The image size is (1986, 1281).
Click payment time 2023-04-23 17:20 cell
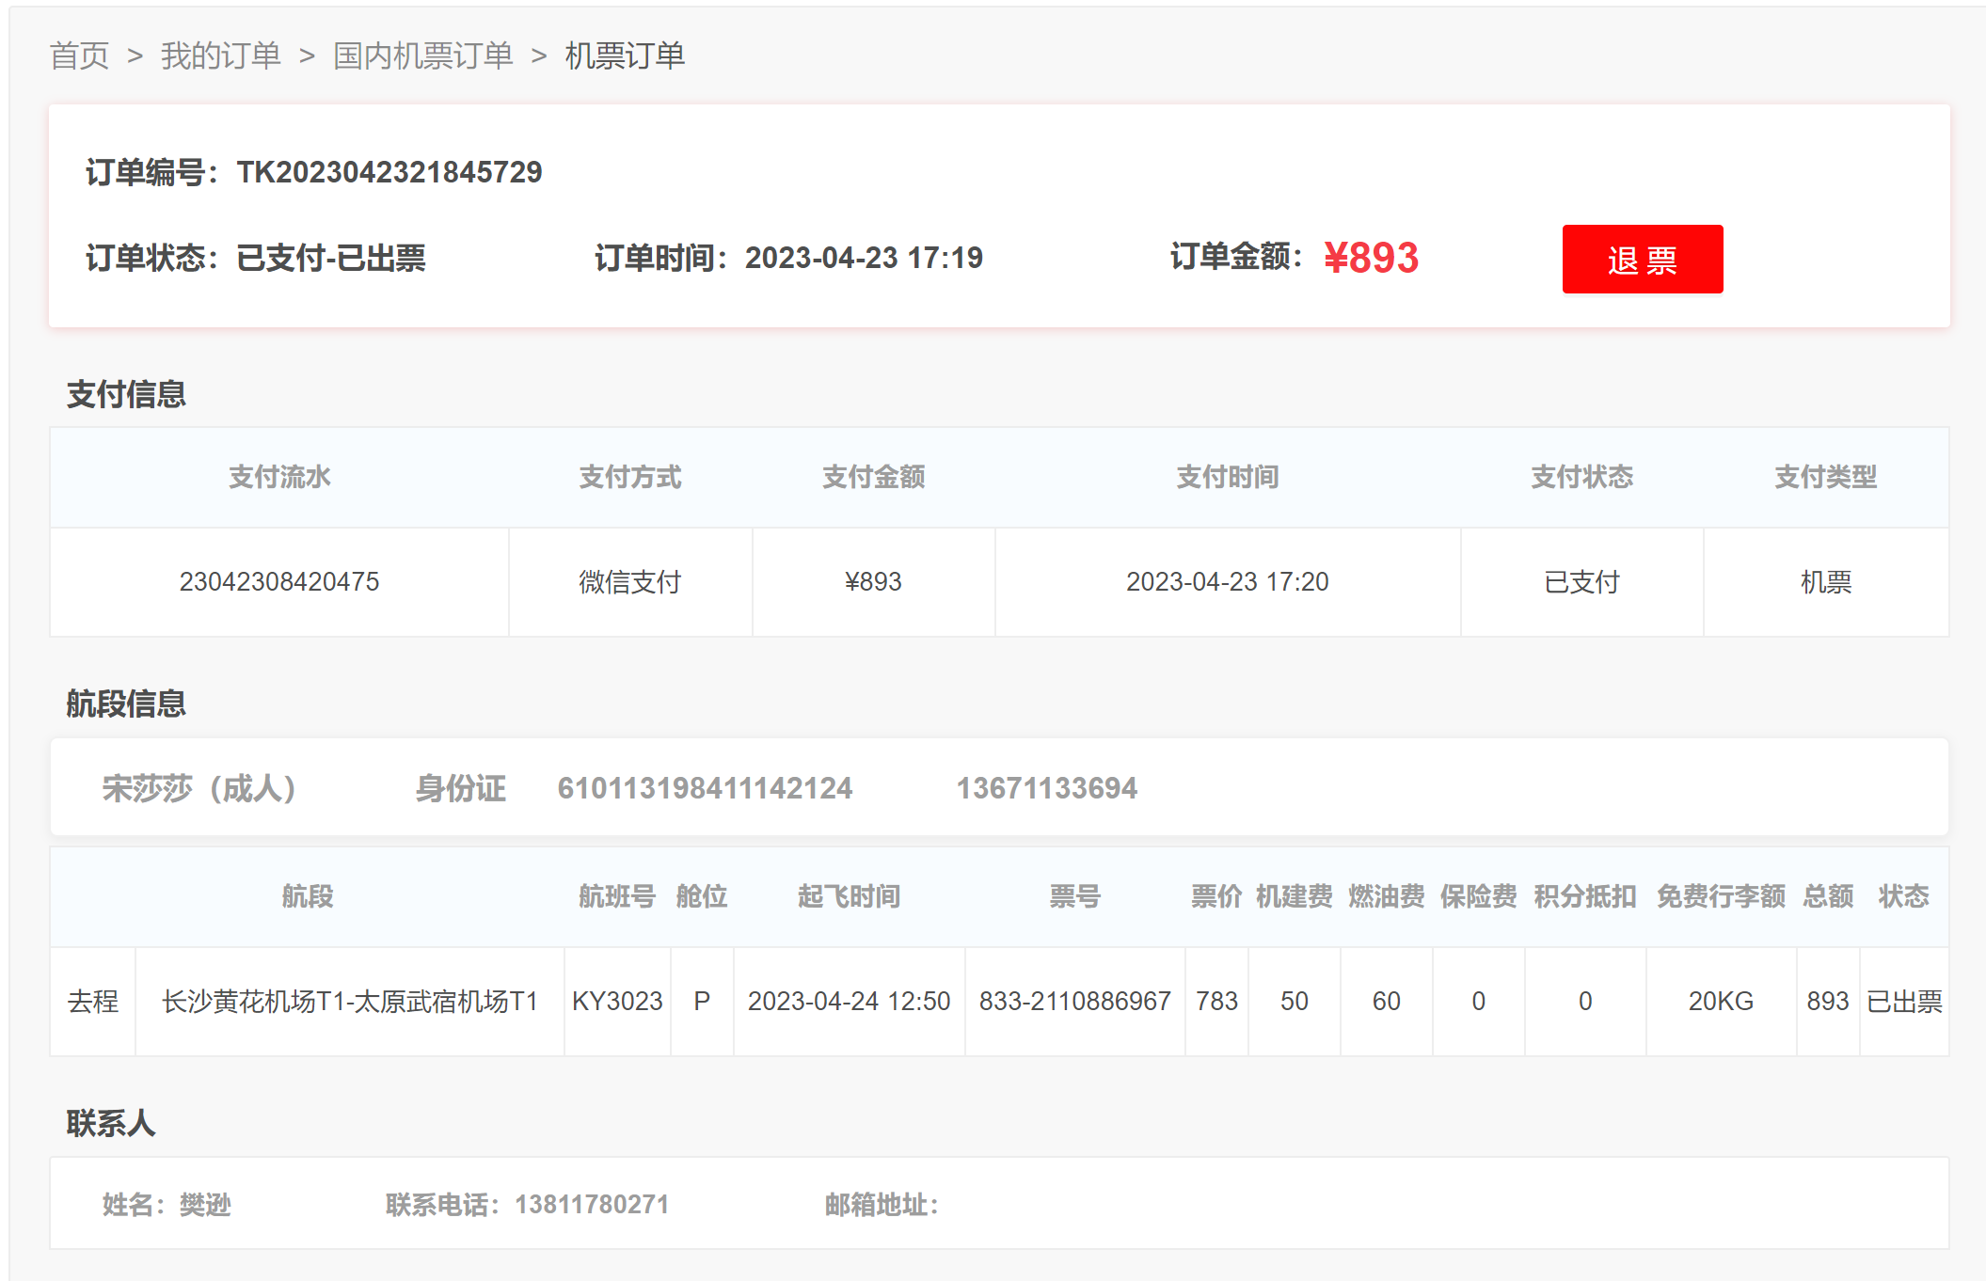(x=1227, y=582)
